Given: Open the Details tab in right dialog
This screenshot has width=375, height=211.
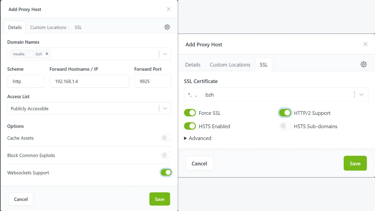Looking at the screenshot, I should point(193,65).
